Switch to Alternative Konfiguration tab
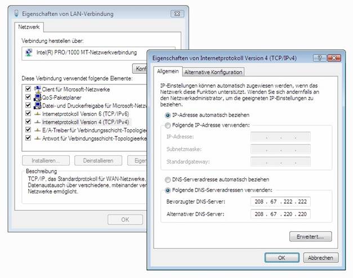Viewport: 353px width, 278px height. (213, 72)
